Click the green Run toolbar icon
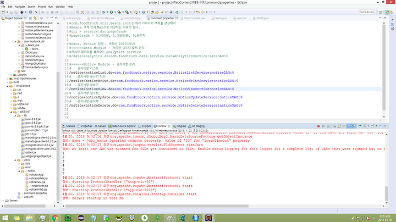This screenshot has height=222, width=396. point(111,12)
